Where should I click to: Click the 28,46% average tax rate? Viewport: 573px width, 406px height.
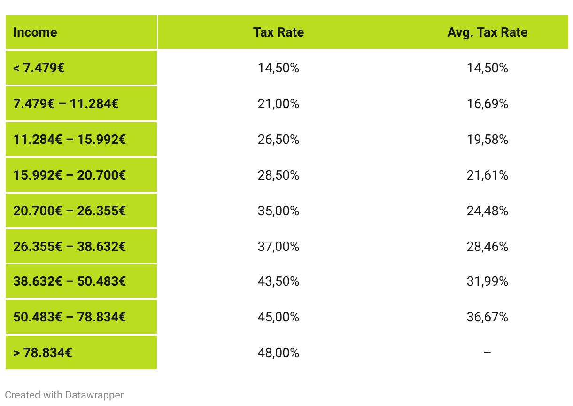[x=488, y=246]
